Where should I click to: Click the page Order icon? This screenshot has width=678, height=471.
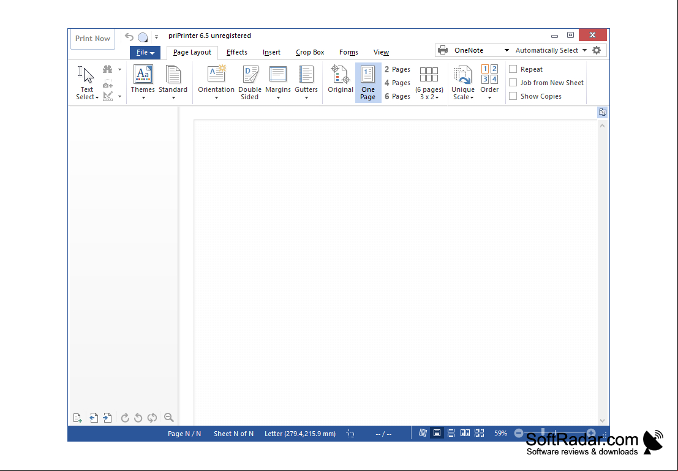coord(489,74)
